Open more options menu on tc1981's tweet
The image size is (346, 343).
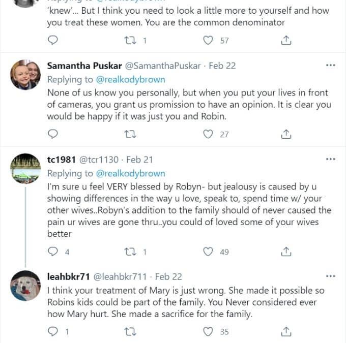tap(331, 159)
